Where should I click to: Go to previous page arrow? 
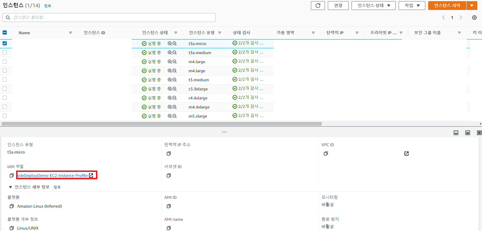(x=443, y=18)
